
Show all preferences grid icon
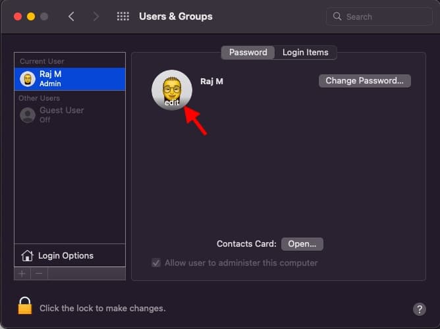pyautogui.click(x=123, y=16)
